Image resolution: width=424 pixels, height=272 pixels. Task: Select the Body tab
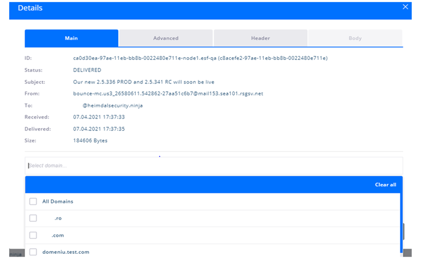pyautogui.click(x=355, y=38)
